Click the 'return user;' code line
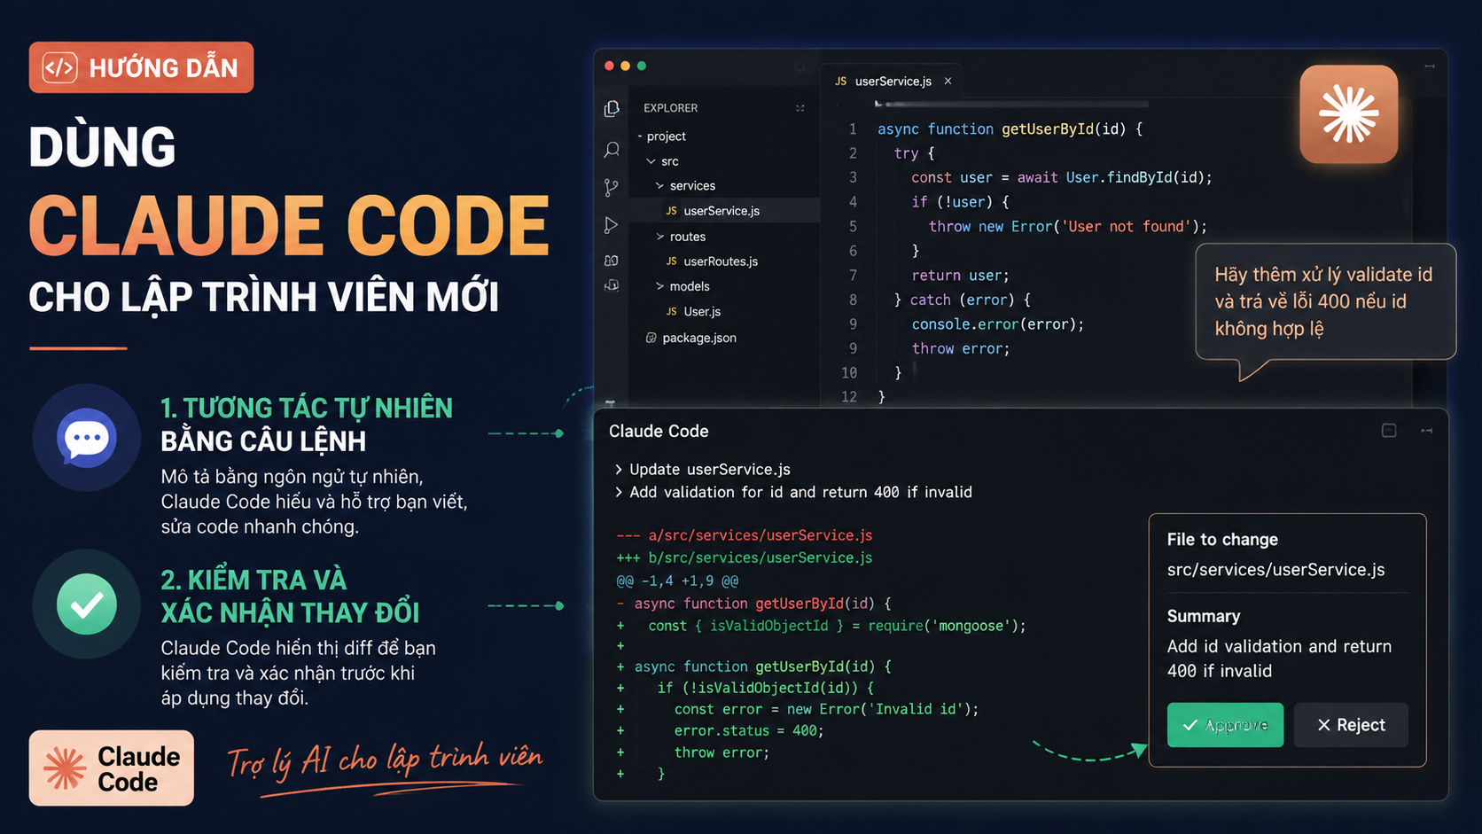1482x834 pixels. point(960,276)
